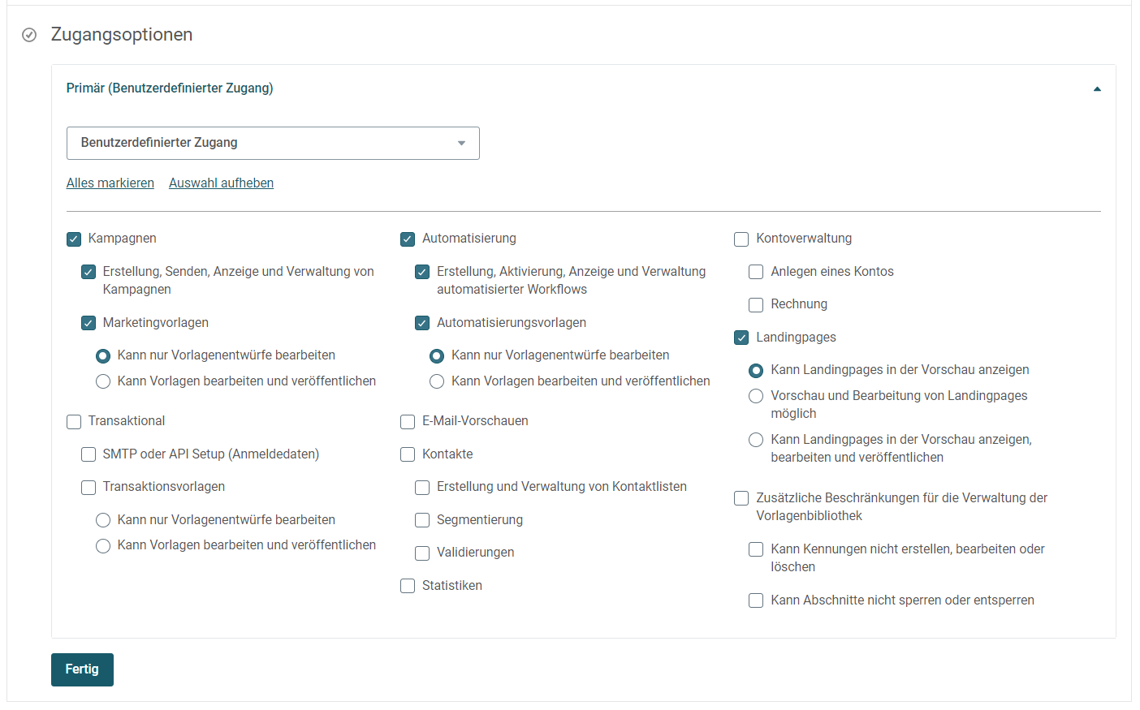This screenshot has height=710, width=1140.
Task: Click the Alles markieren link
Action: pos(110,183)
